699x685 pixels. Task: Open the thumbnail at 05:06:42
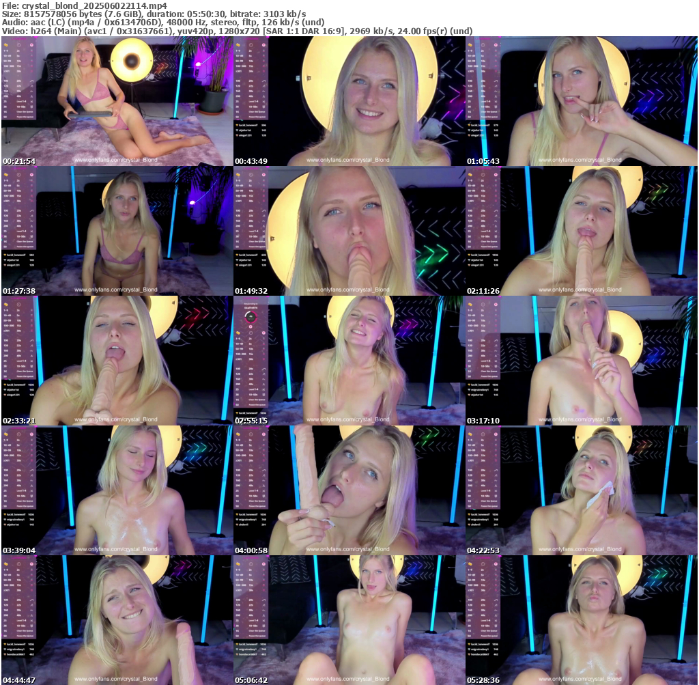(349, 620)
